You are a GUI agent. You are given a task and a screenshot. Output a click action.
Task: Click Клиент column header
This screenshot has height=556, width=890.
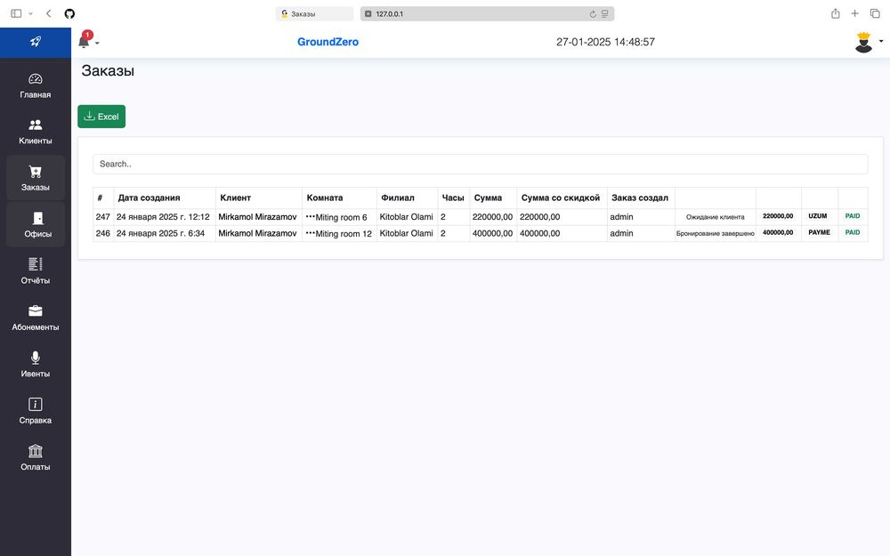(x=236, y=198)
